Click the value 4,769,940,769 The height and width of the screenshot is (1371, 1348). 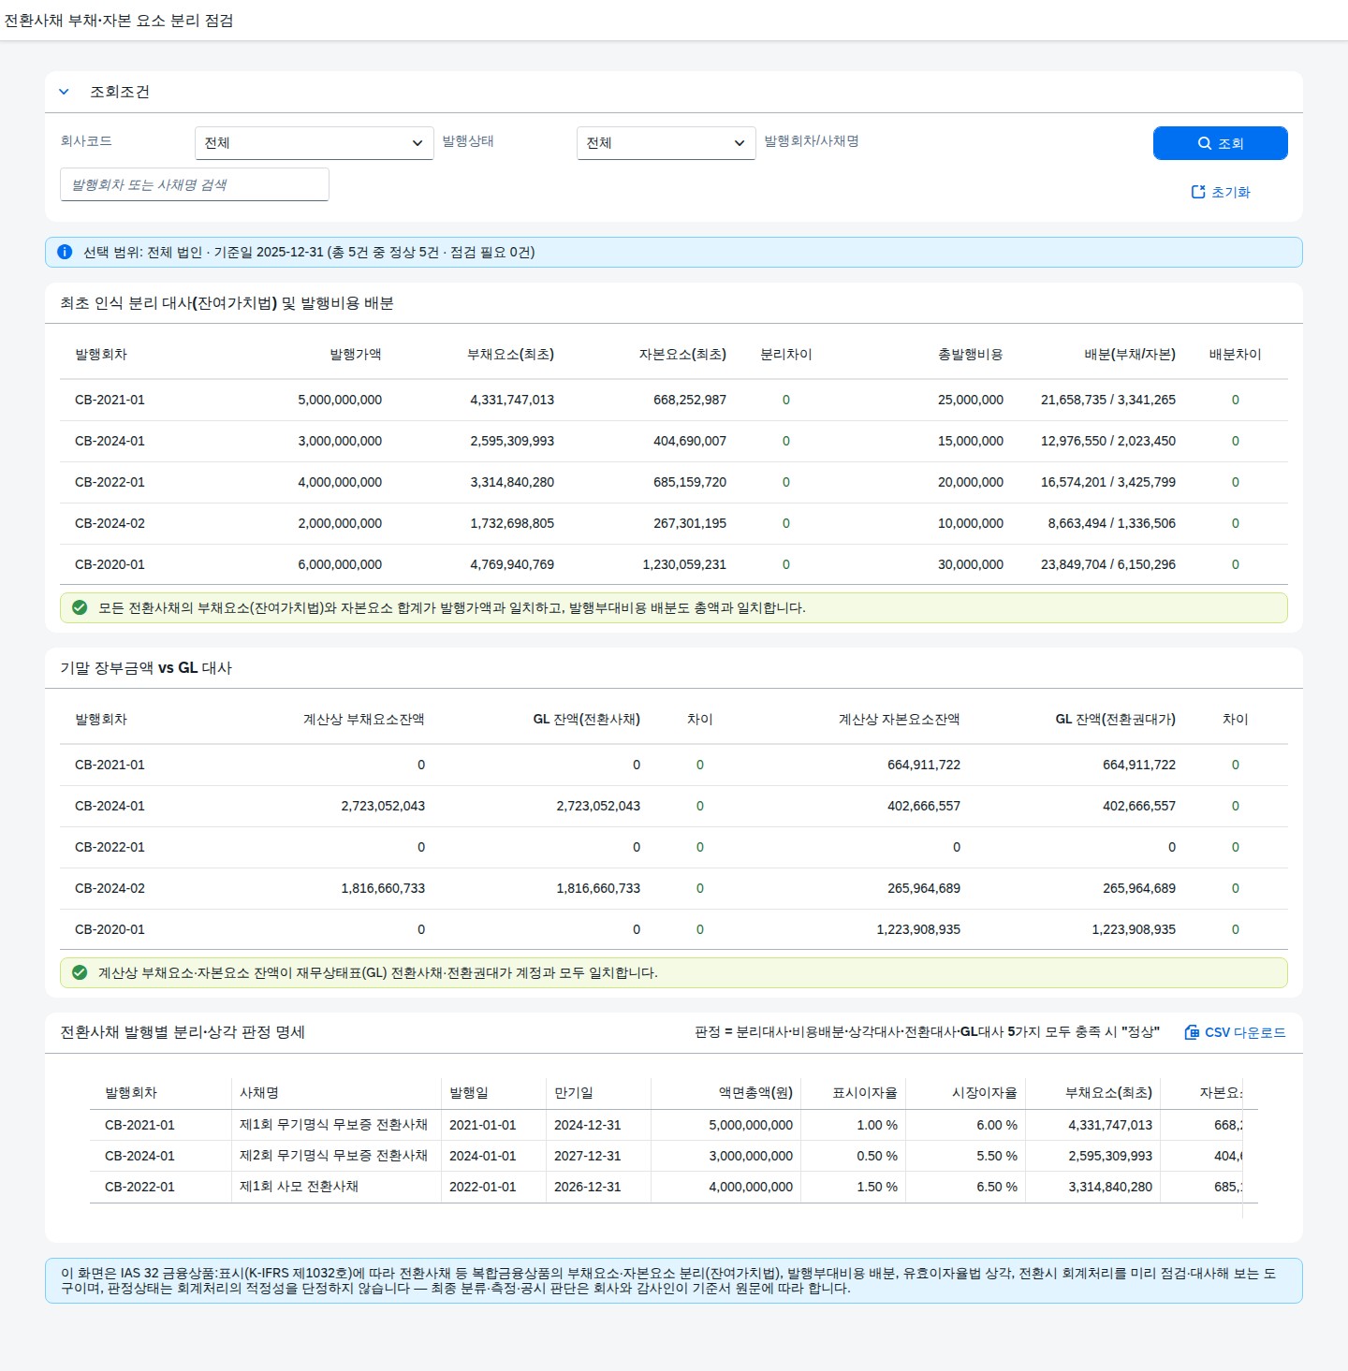[512, 564]
